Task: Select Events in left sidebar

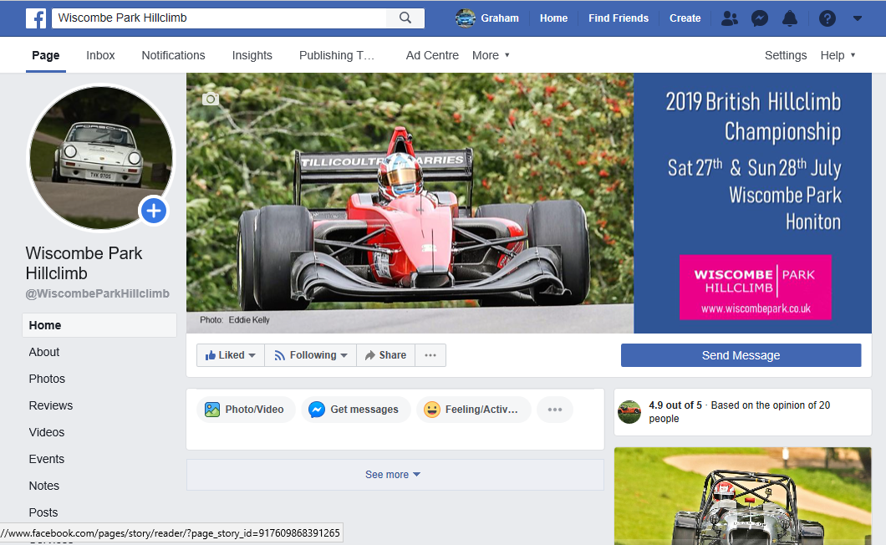Action: coord(46,459)
